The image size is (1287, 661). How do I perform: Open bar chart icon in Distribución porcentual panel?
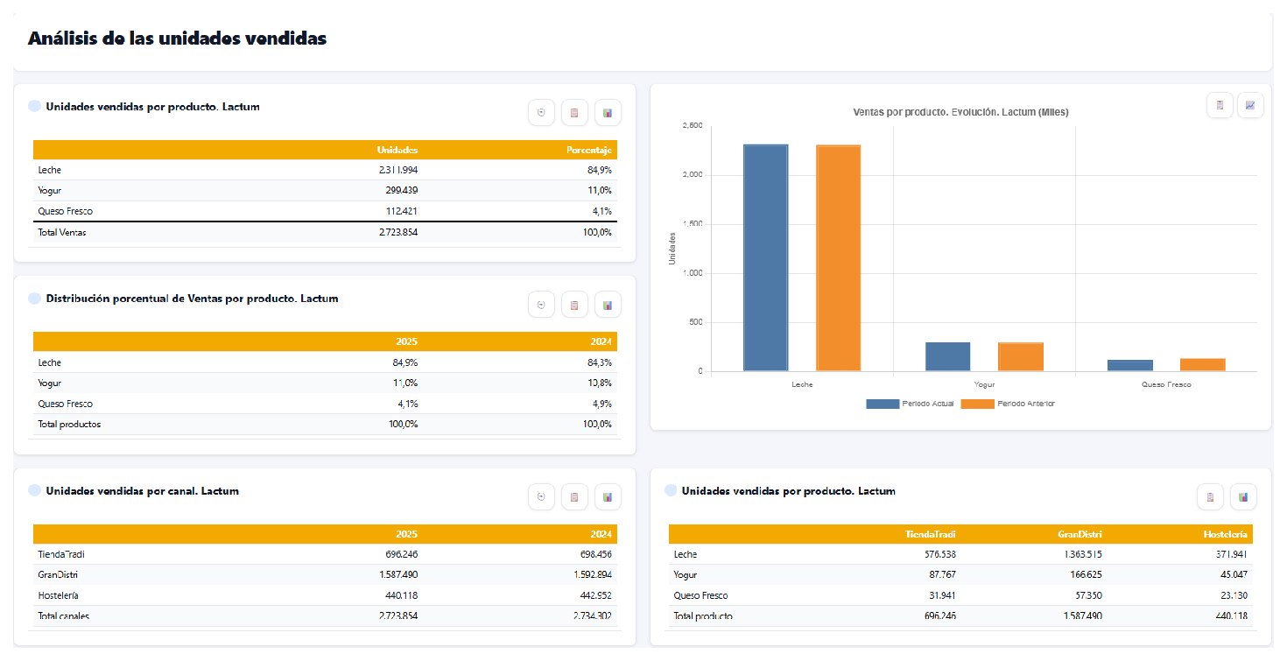point(608,305)
